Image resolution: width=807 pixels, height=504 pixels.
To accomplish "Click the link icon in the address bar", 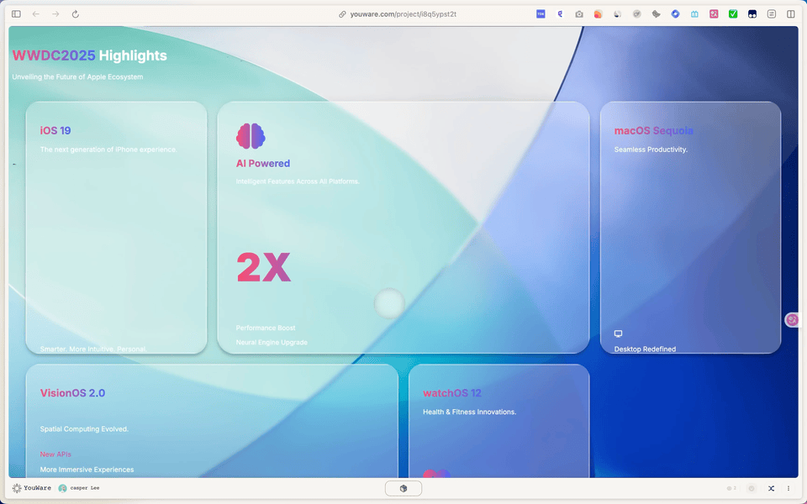I will click(342, 14).
